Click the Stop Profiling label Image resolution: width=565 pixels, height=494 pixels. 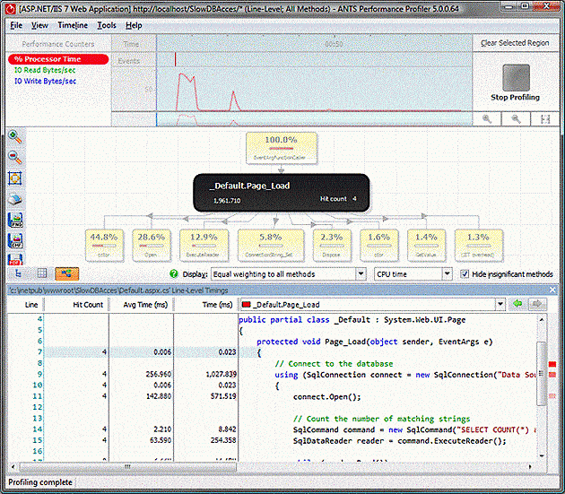(516, 98)
